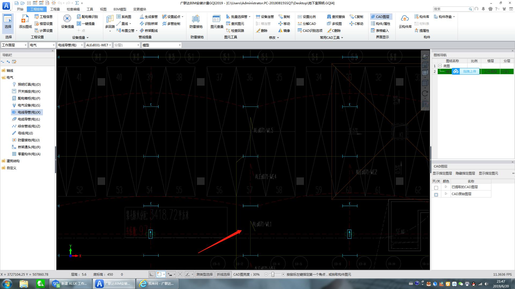Open 模型 dropdown

click(x=161, y=45)
